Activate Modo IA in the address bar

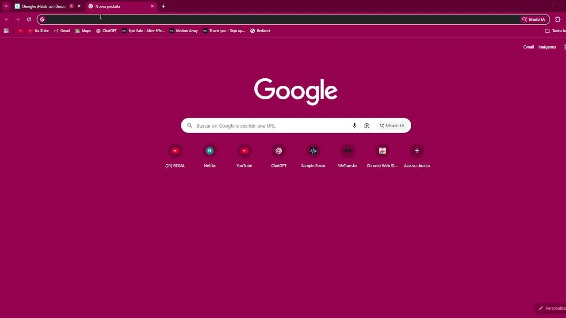click(x=534, y=19)
